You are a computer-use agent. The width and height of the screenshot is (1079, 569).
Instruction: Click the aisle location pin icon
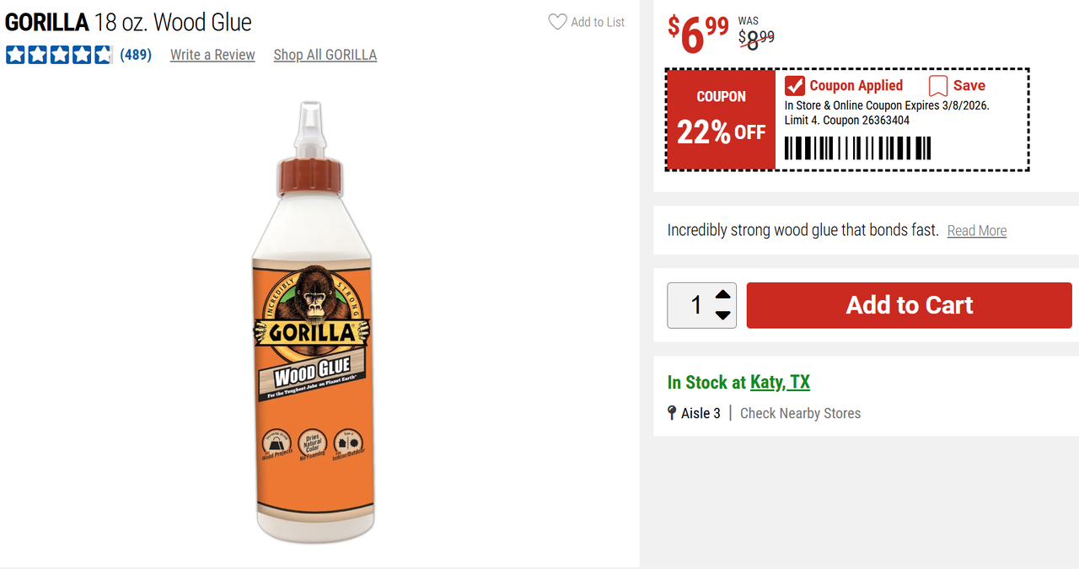point(672,413)
